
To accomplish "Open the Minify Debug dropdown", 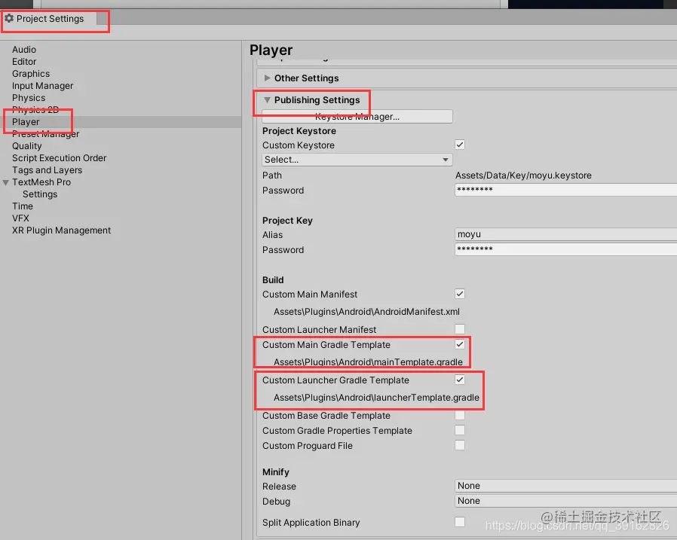I will 565,501.
